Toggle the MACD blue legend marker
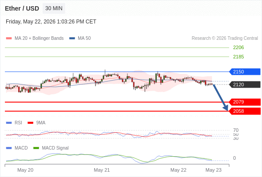The image size is (262, 177). (9, 148)
